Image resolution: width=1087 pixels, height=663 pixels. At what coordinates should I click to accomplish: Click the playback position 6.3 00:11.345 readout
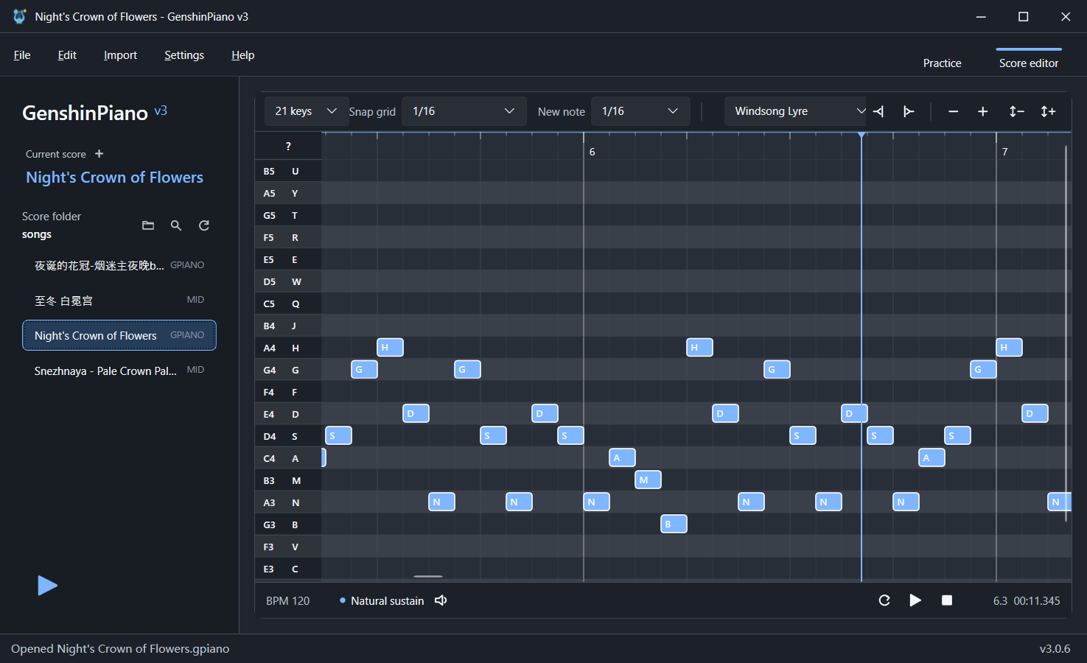coord(1027,601)
